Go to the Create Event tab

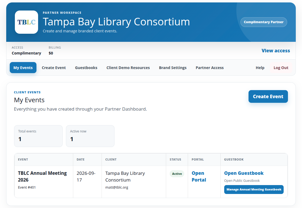[54, 67]
